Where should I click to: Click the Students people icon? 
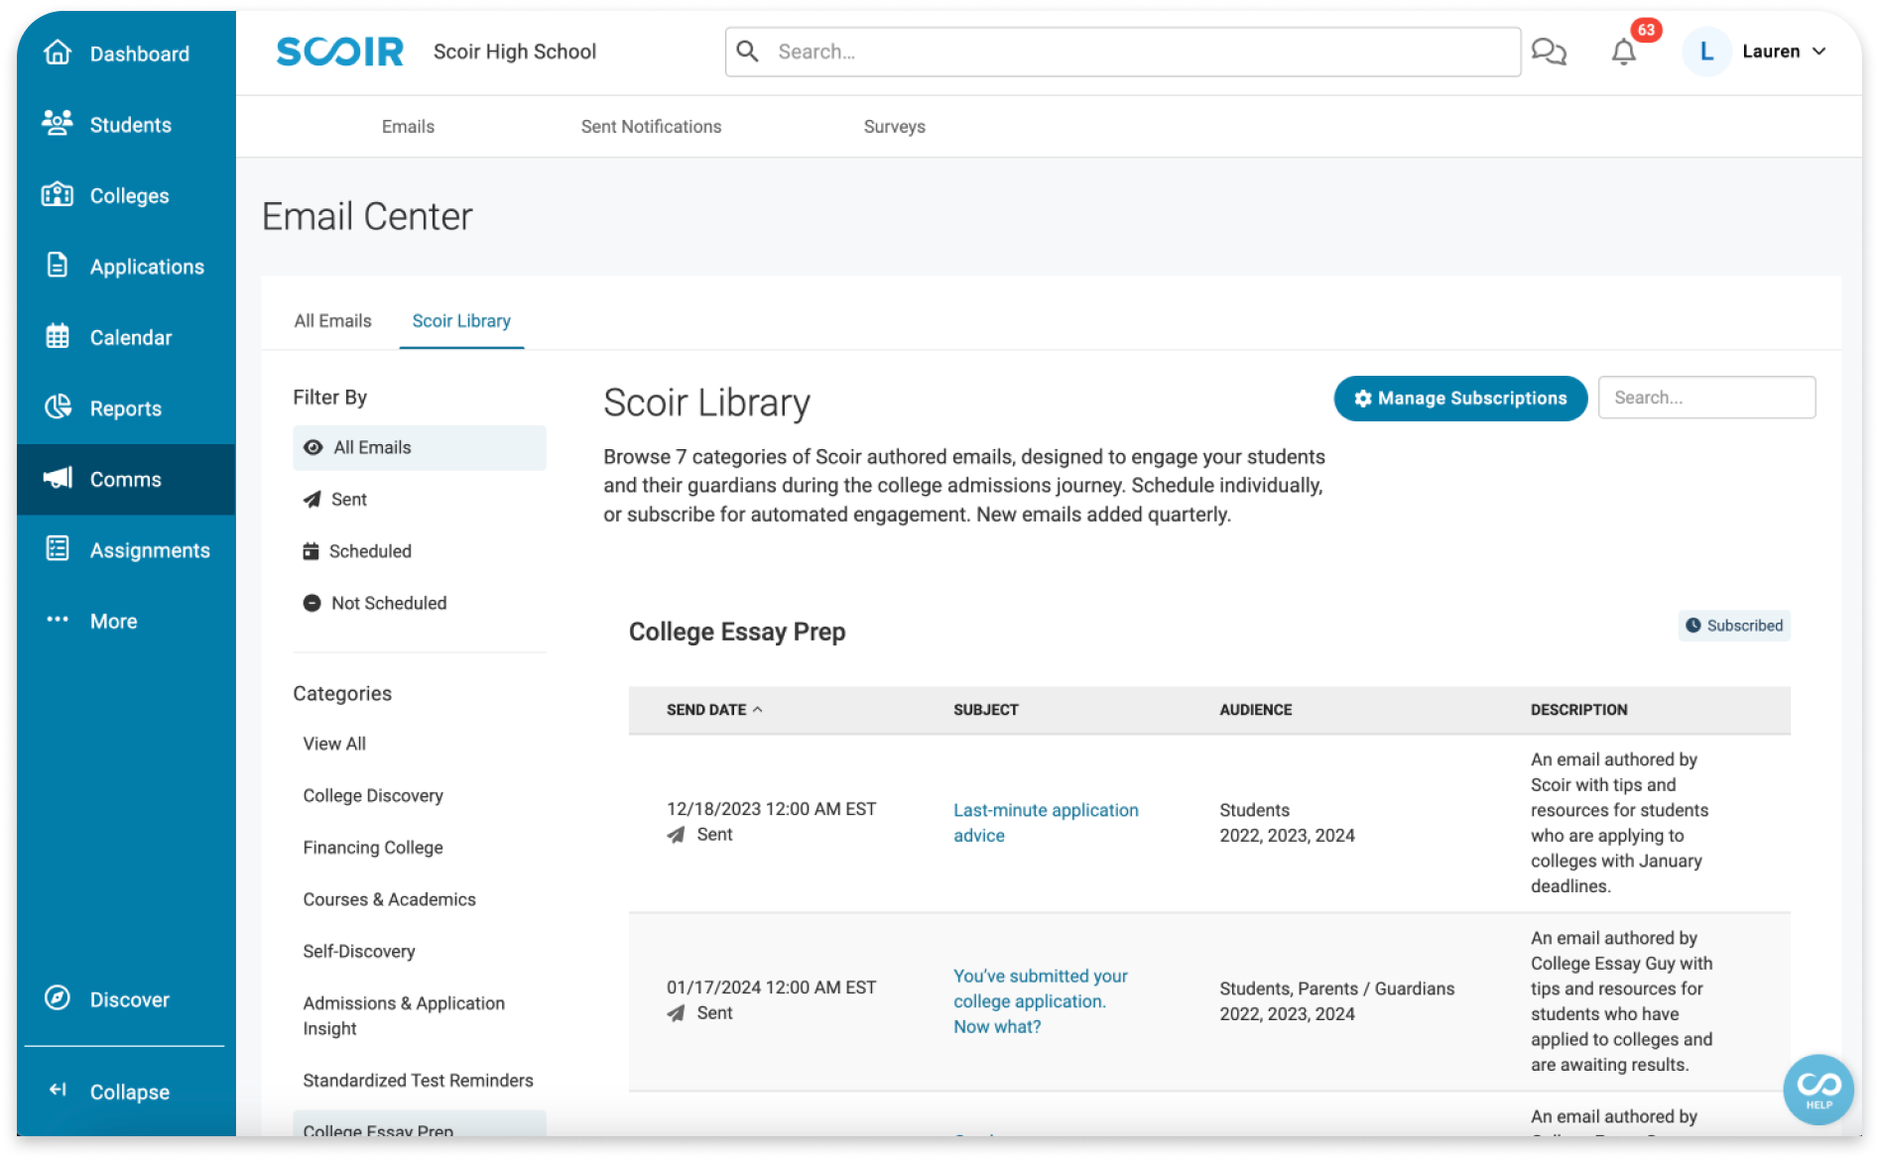(58, 123)
